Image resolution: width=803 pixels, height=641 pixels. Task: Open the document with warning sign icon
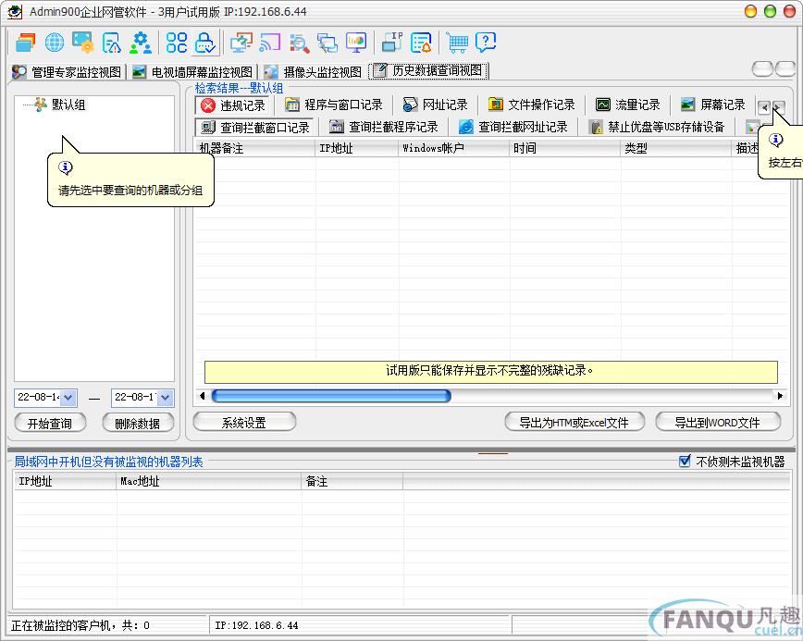coord(112,43)
